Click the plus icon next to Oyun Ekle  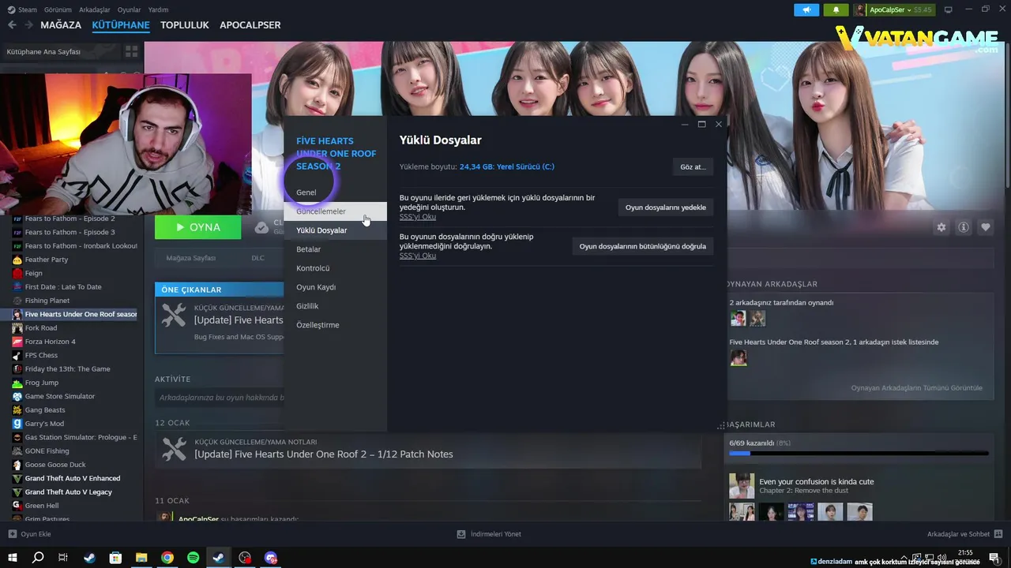coord(12,534)
